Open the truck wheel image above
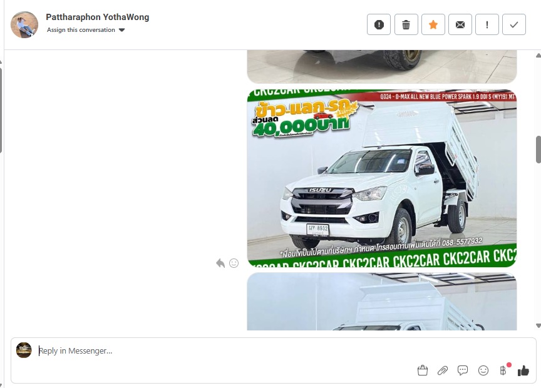 tap(381, 66)
